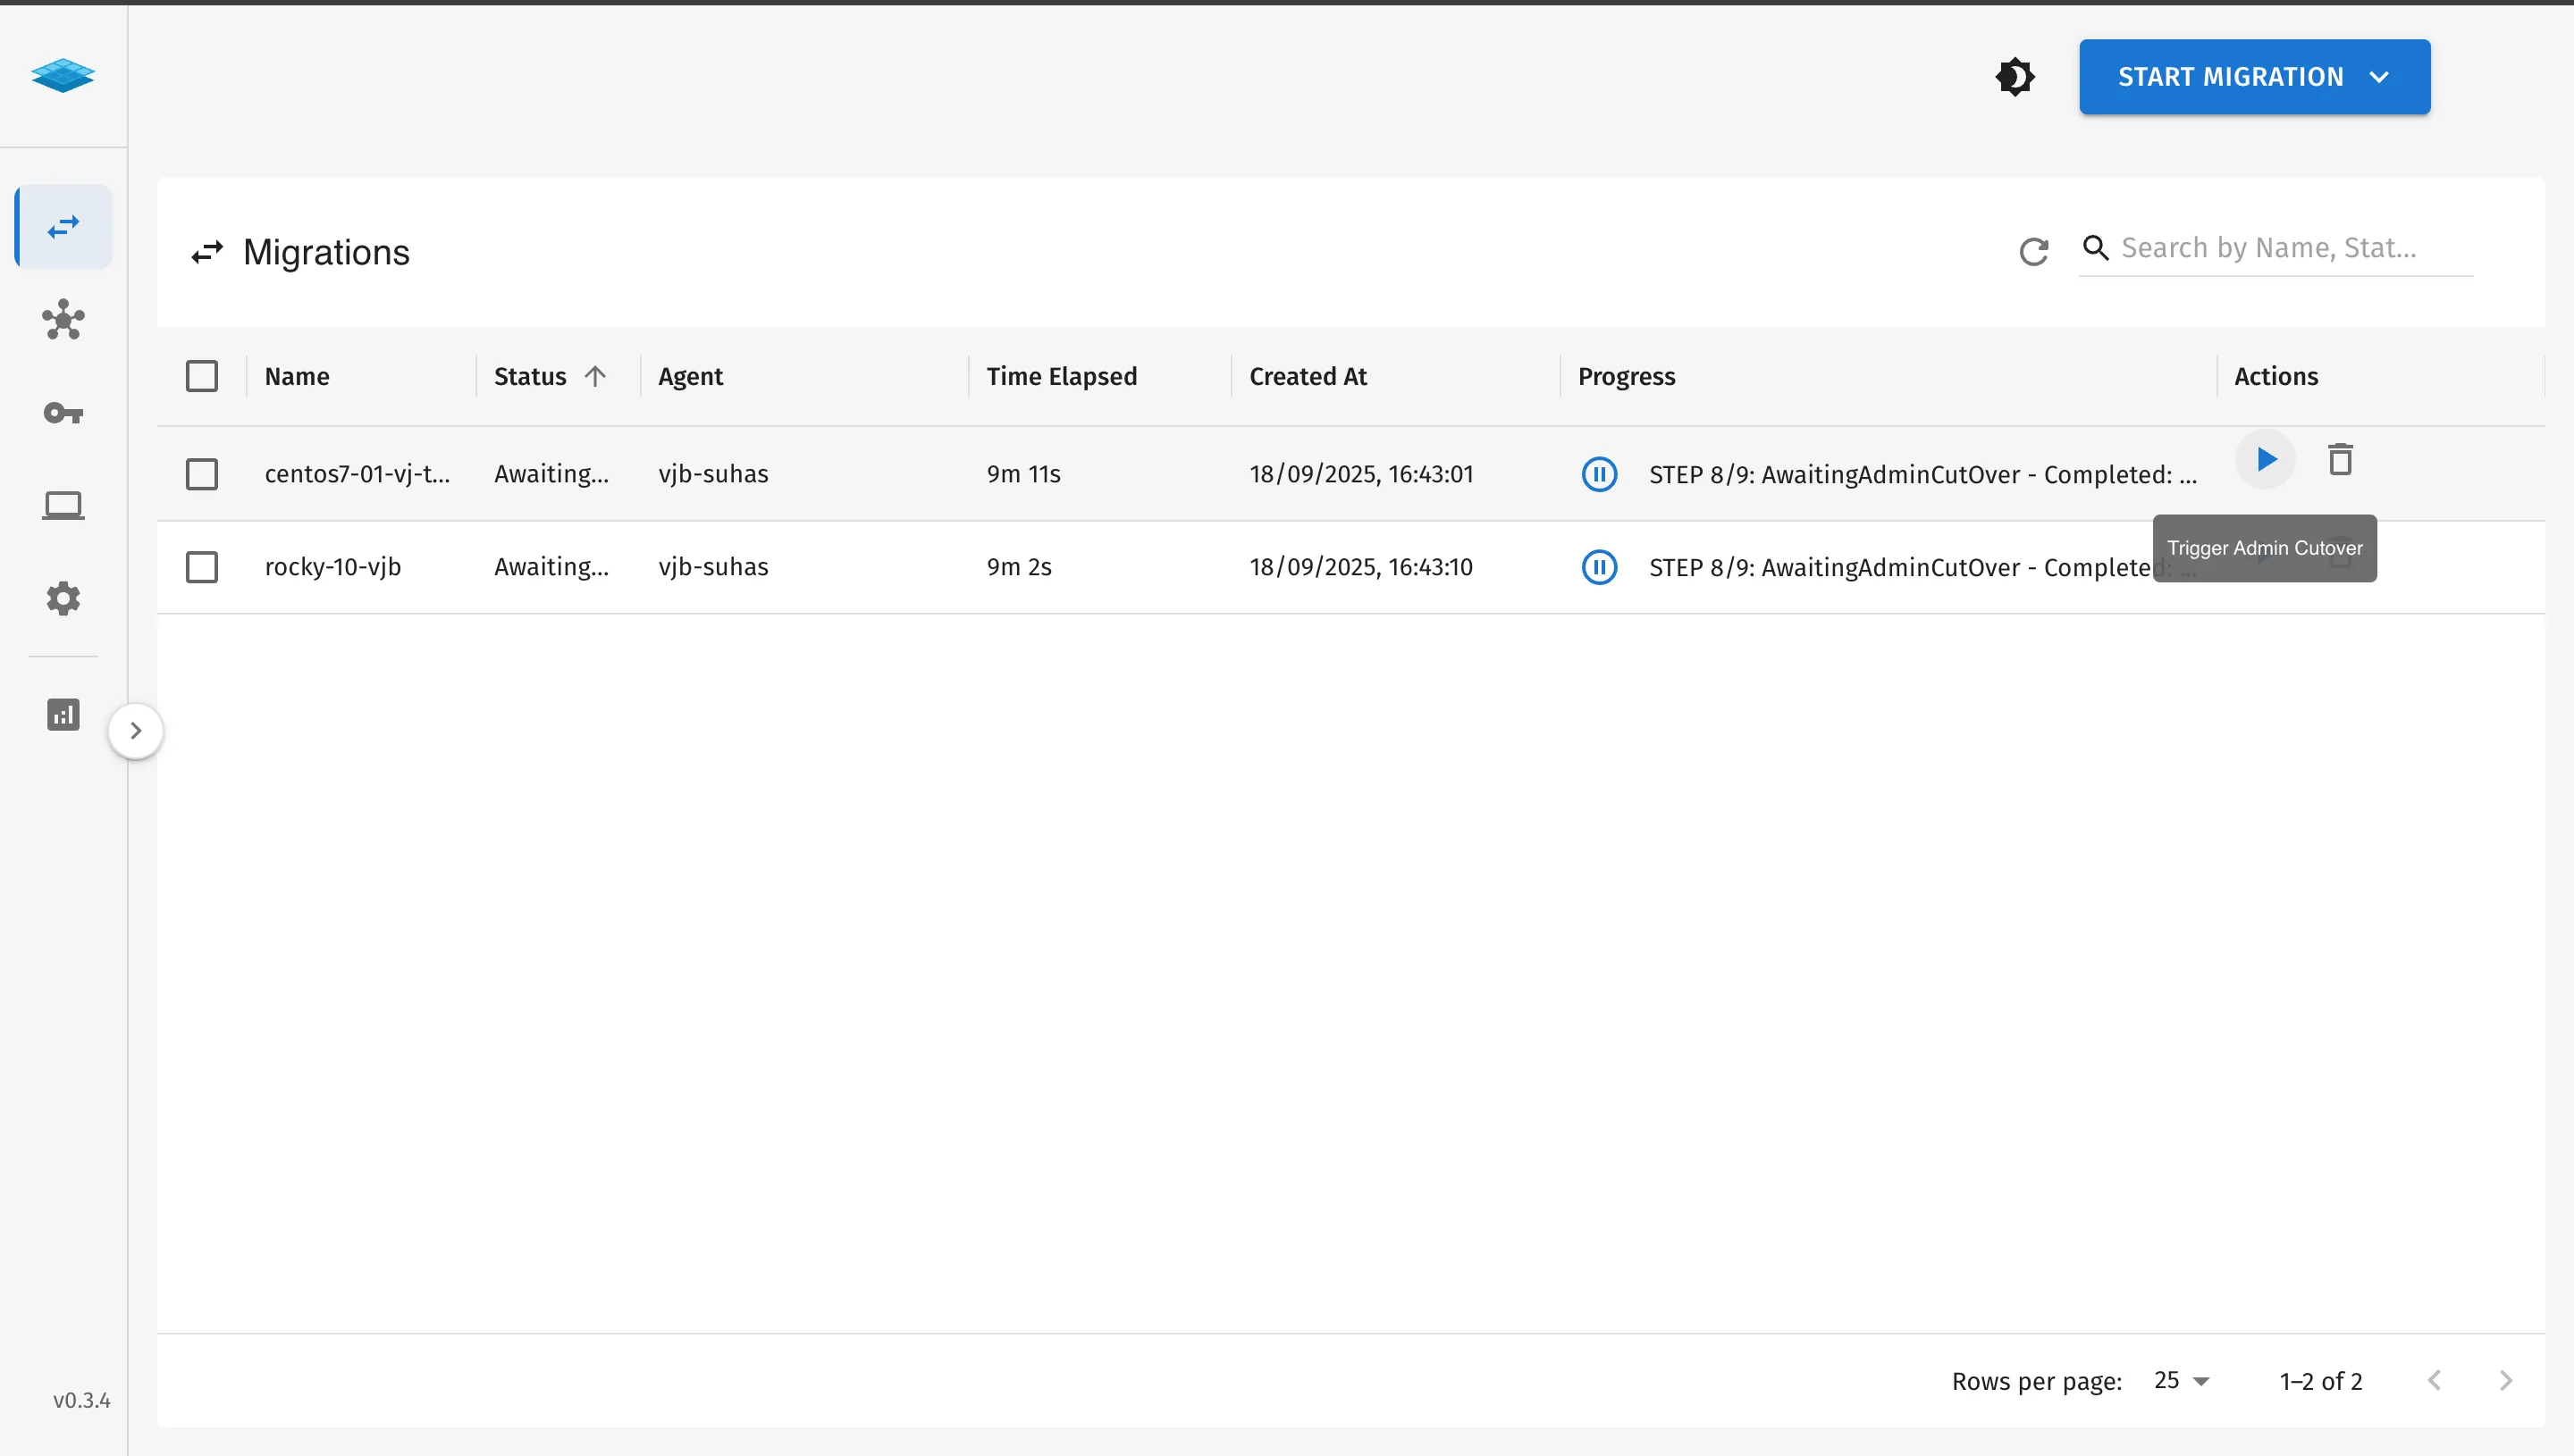Select all migrations with header checkbox

(x=202, y=376)
